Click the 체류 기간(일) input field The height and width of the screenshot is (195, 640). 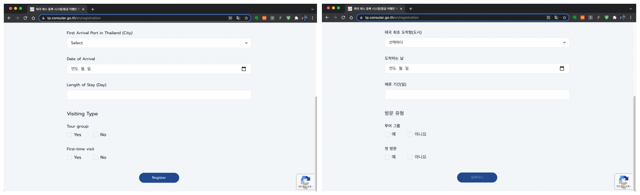[x=477, y=94]
